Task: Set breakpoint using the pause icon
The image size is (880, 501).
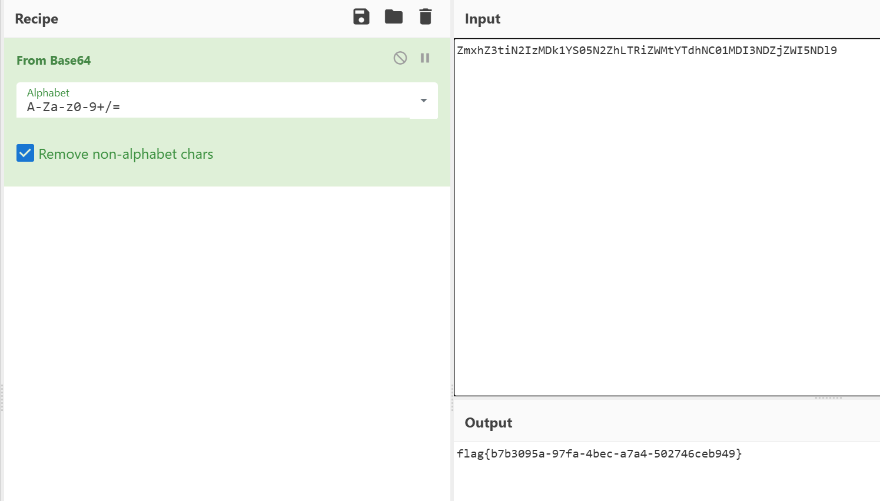Action: coord(425,58)
